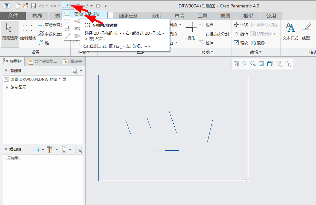
Task: Create a new file with blank page icon
Action: [18, 6]
